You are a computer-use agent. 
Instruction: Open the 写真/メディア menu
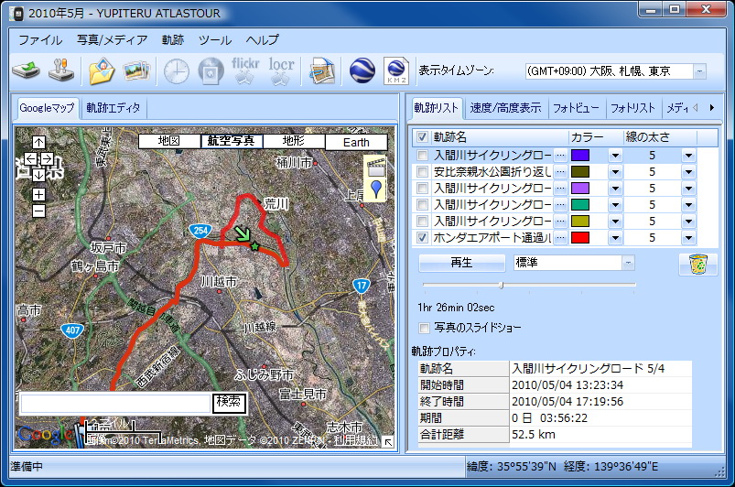click(112, 40)
